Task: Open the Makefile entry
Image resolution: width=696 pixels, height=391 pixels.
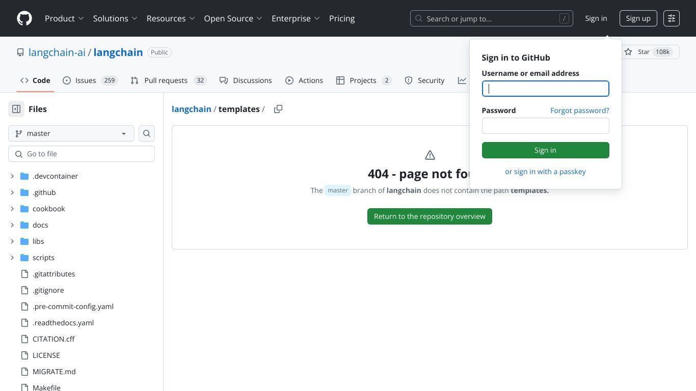Action: [x=46, y=387]
